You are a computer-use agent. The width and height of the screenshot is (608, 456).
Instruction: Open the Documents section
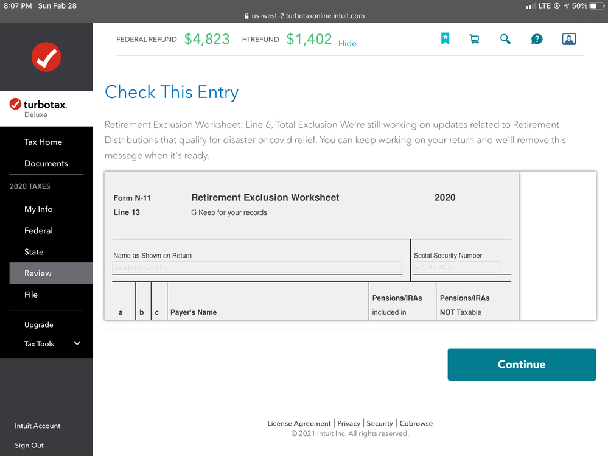pos(46,163)
